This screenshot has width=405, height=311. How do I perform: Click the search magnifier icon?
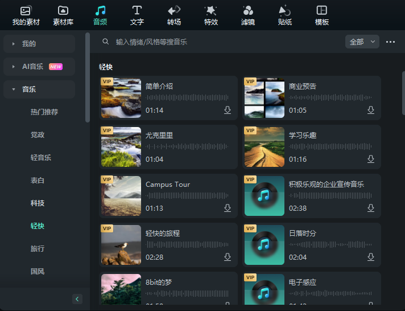click(105, 42)
